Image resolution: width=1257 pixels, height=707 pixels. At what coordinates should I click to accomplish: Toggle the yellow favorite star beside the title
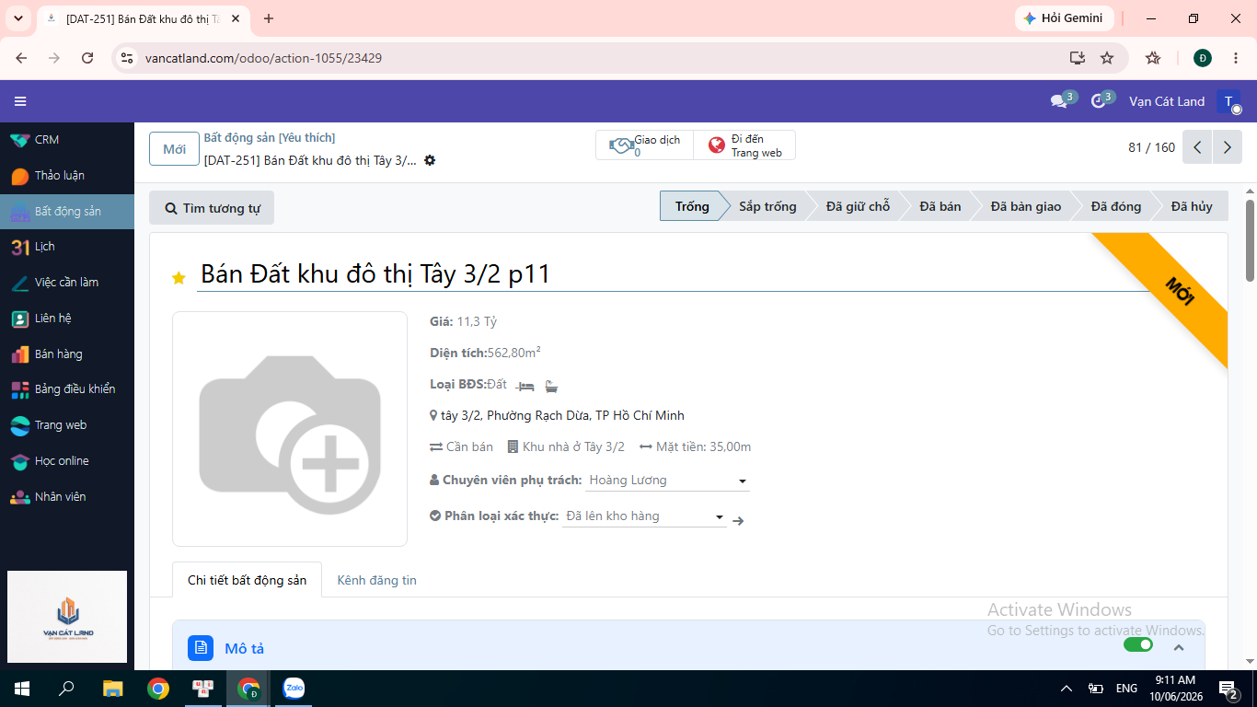pos(179,278)
